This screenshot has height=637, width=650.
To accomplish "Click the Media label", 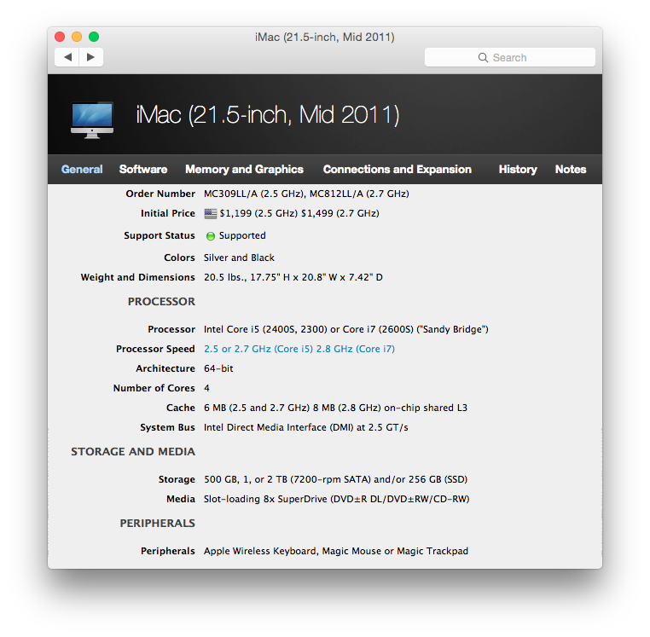I will (181, 499).
